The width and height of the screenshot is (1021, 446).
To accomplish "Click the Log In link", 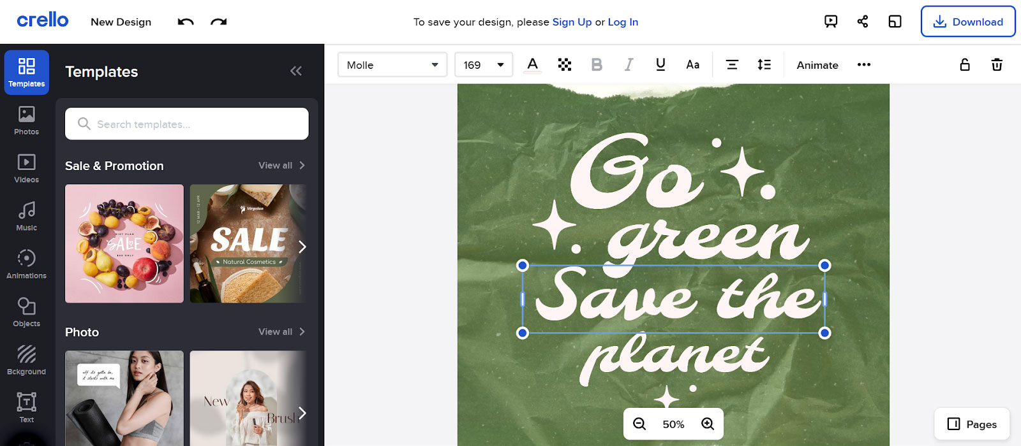I will [x=623, y=22].
